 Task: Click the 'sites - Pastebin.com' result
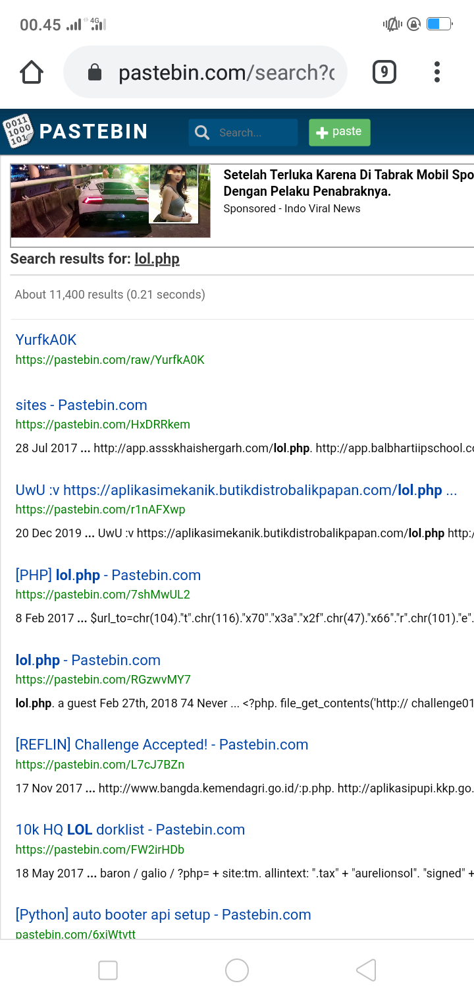pos(81,405)
